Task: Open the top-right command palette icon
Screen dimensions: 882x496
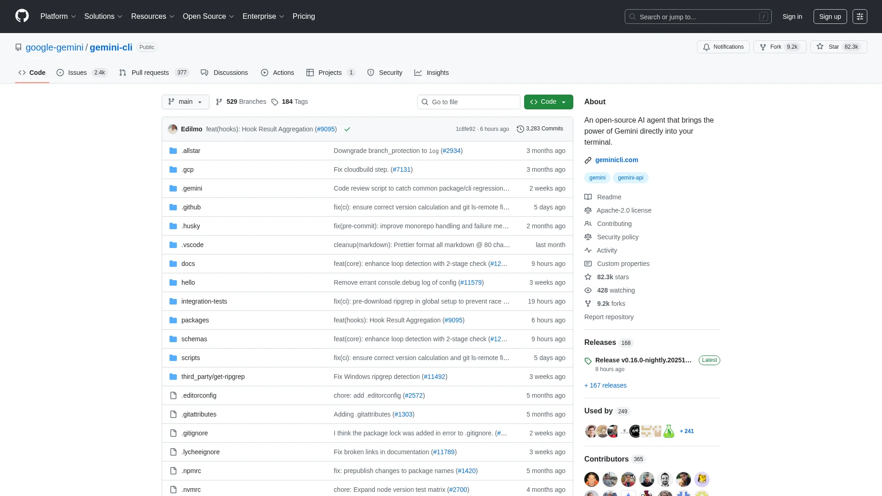Action: [859, 17]
